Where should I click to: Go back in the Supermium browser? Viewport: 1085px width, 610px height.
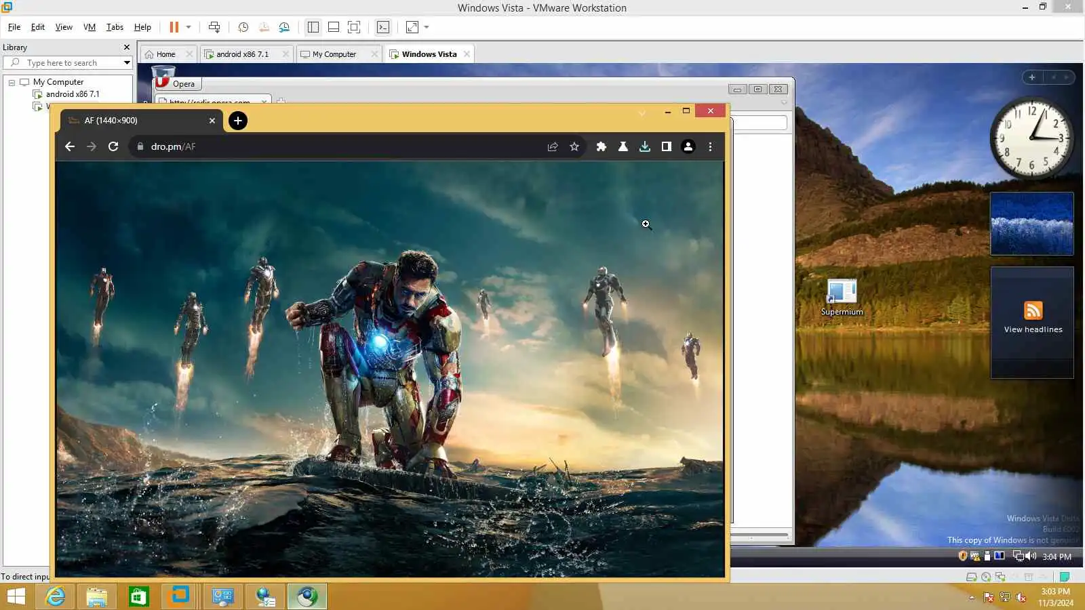pos(70,146)
